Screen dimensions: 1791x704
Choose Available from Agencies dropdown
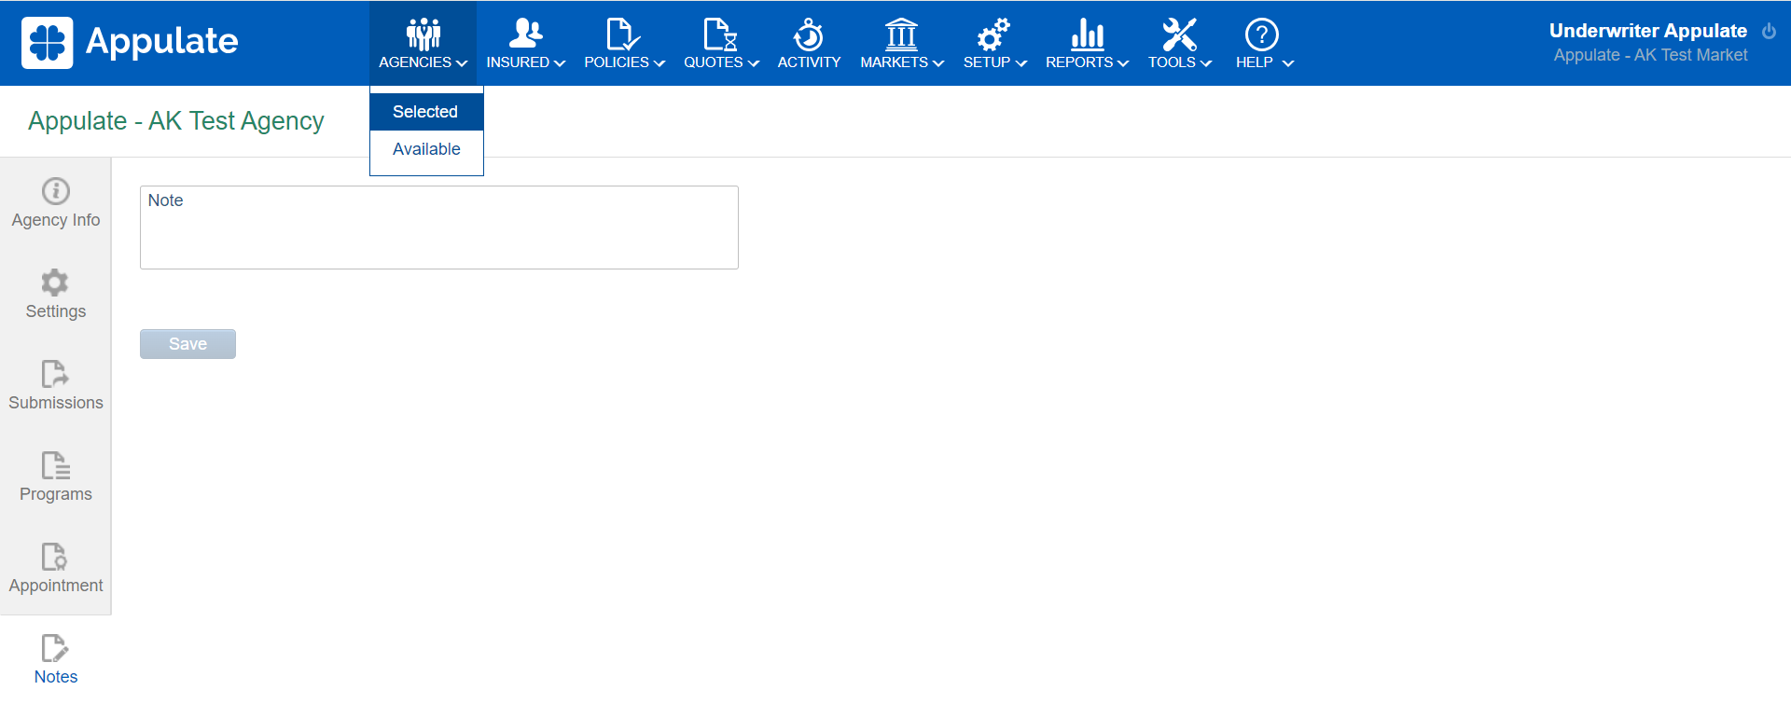click(x=426, y=149)
